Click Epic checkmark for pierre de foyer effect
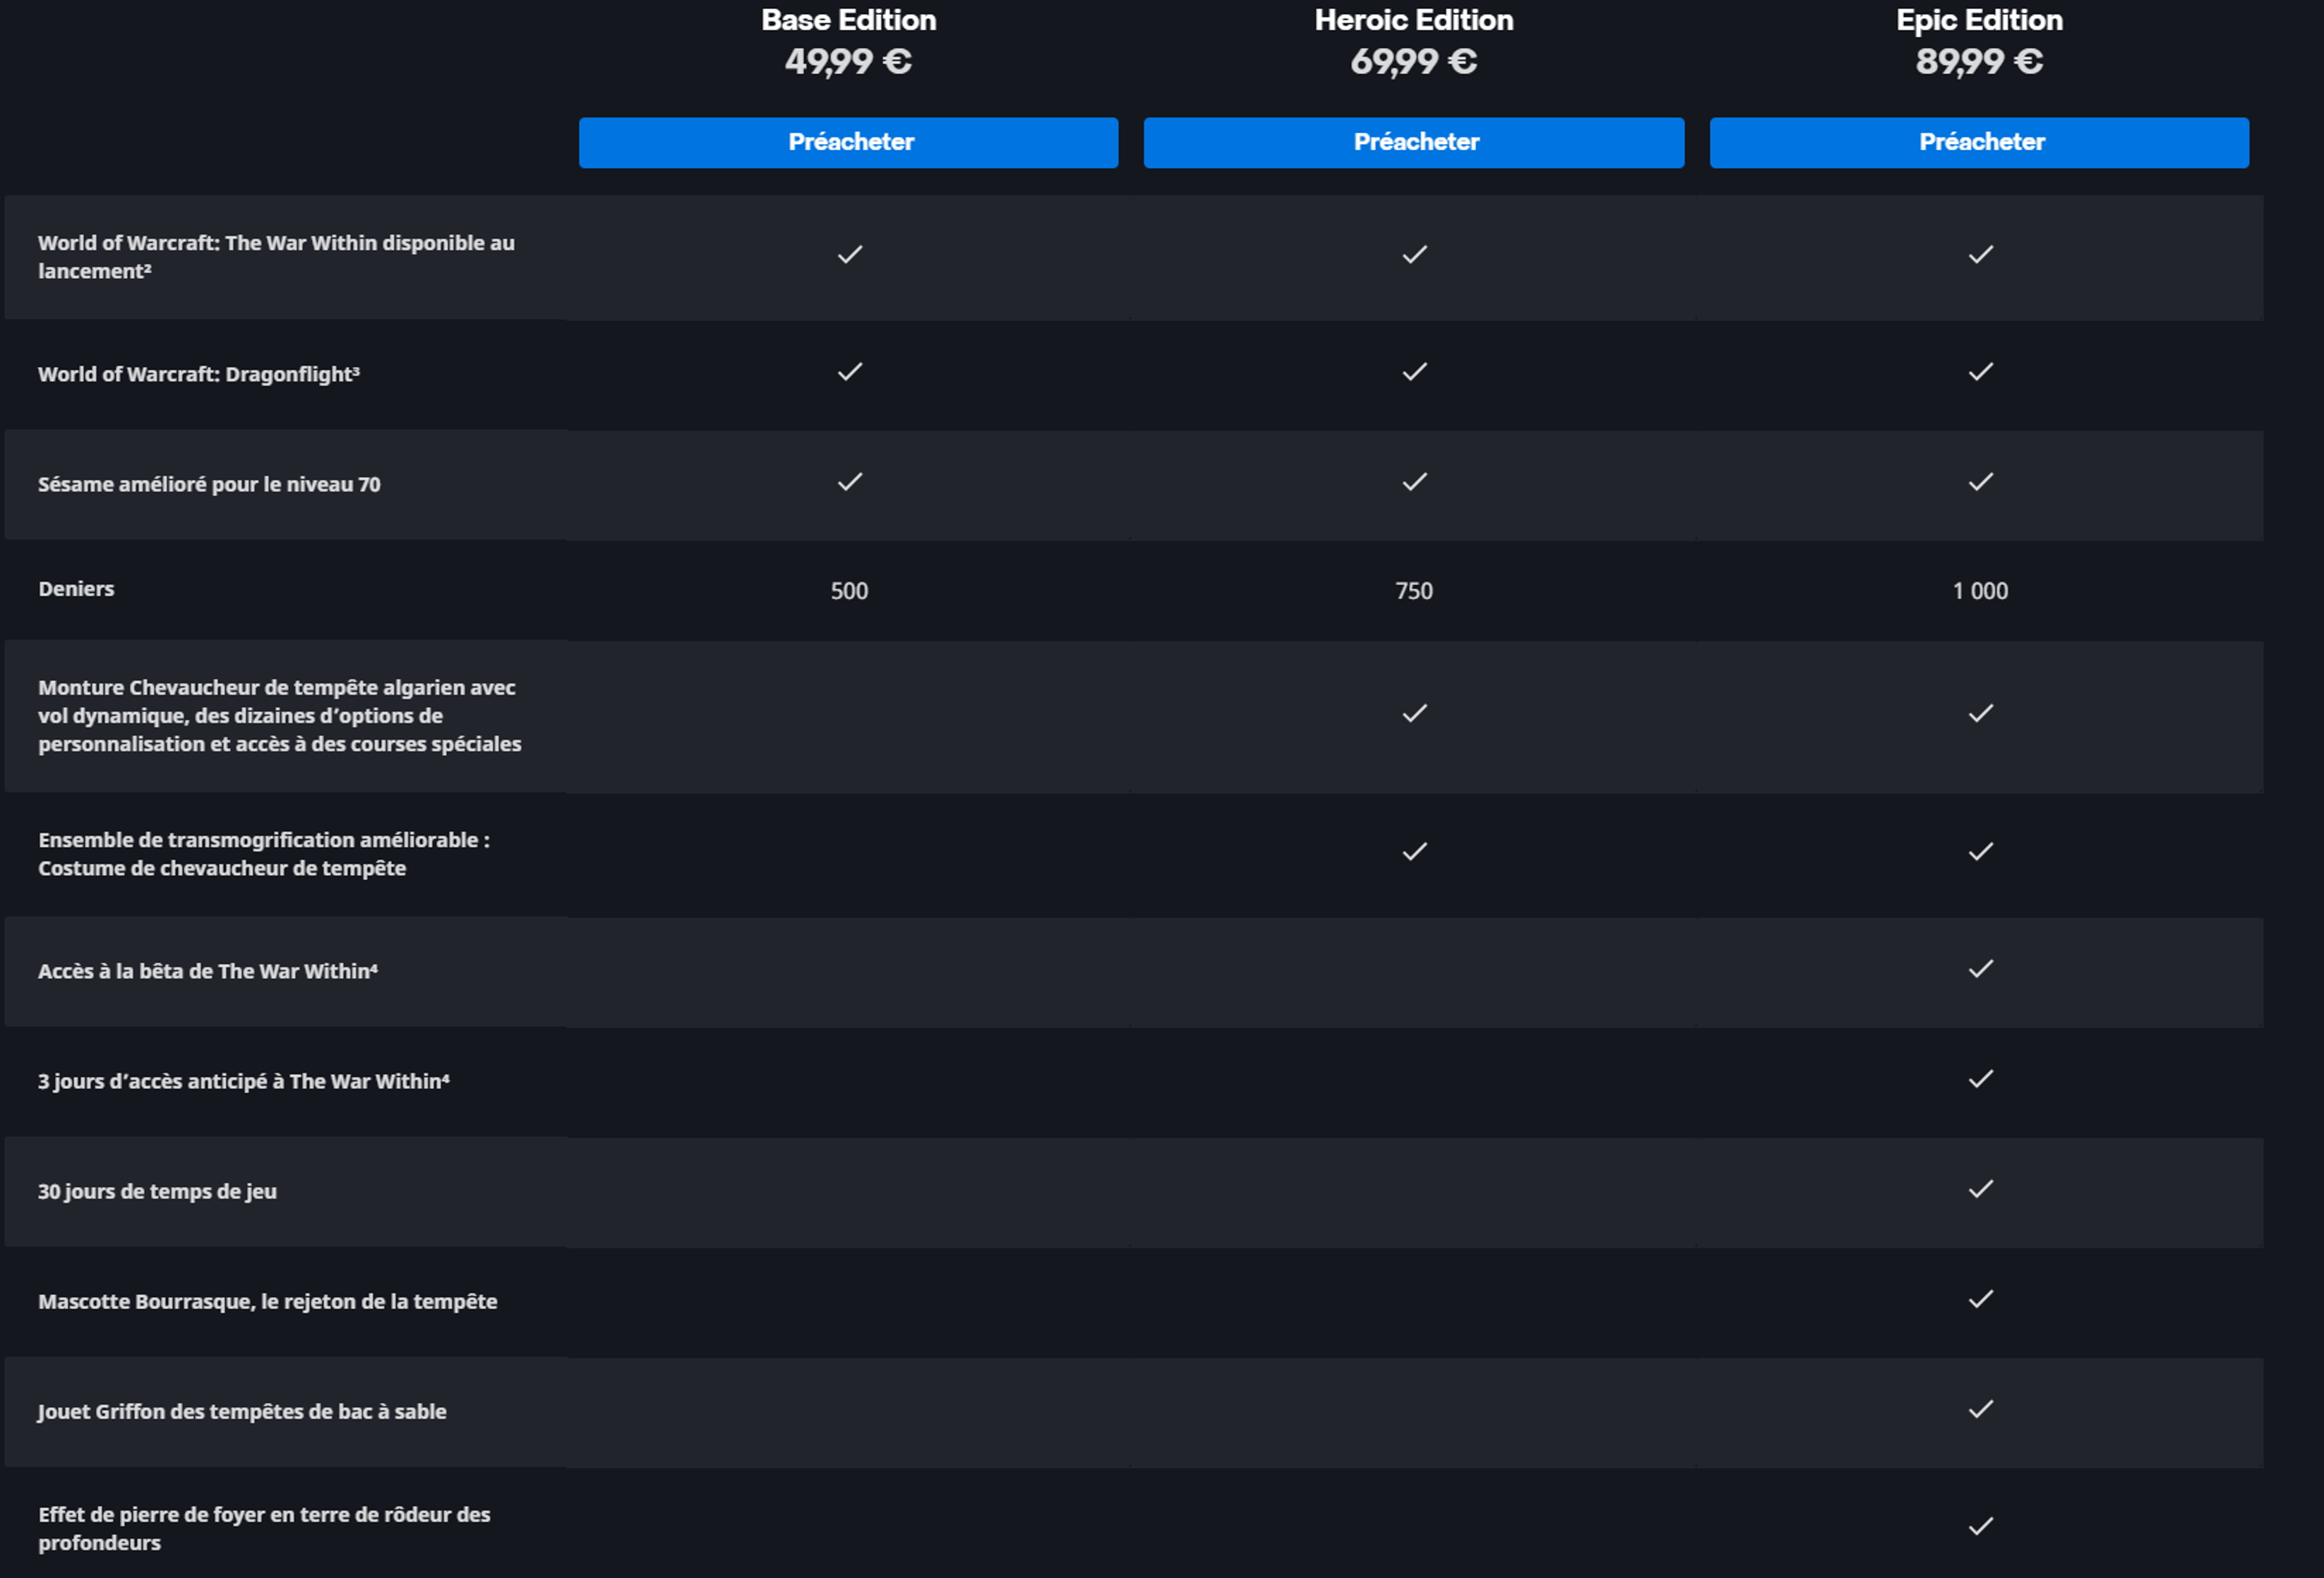The height and width of the screenshot is (1578, 2324). click(x=1981, y=1525)
